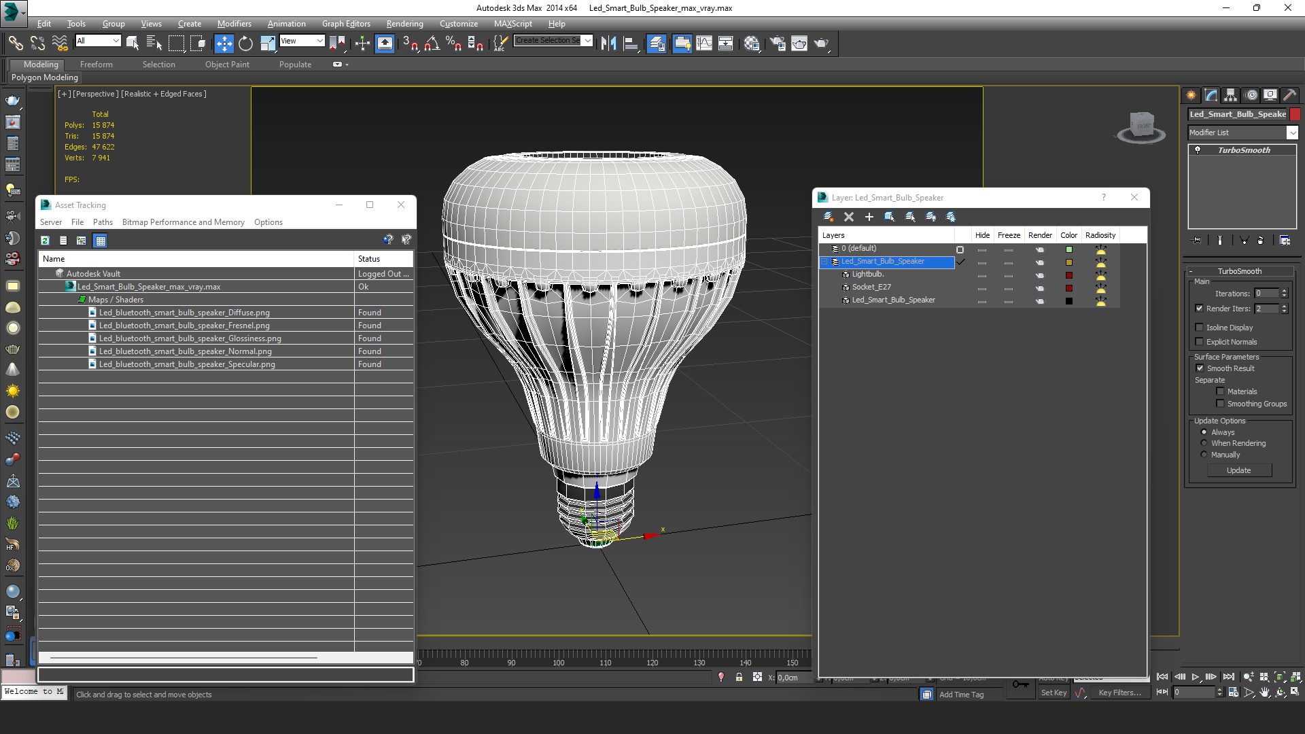The height and width of the screenshot is (734, 1305).
Task: Toggle the 3D Snaps icon
Action: pyautogui.click(x=410, y=43)
